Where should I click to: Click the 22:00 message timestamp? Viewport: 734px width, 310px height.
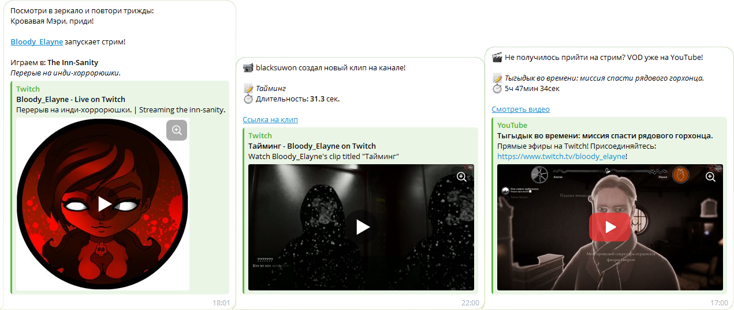tap(470, 303)
